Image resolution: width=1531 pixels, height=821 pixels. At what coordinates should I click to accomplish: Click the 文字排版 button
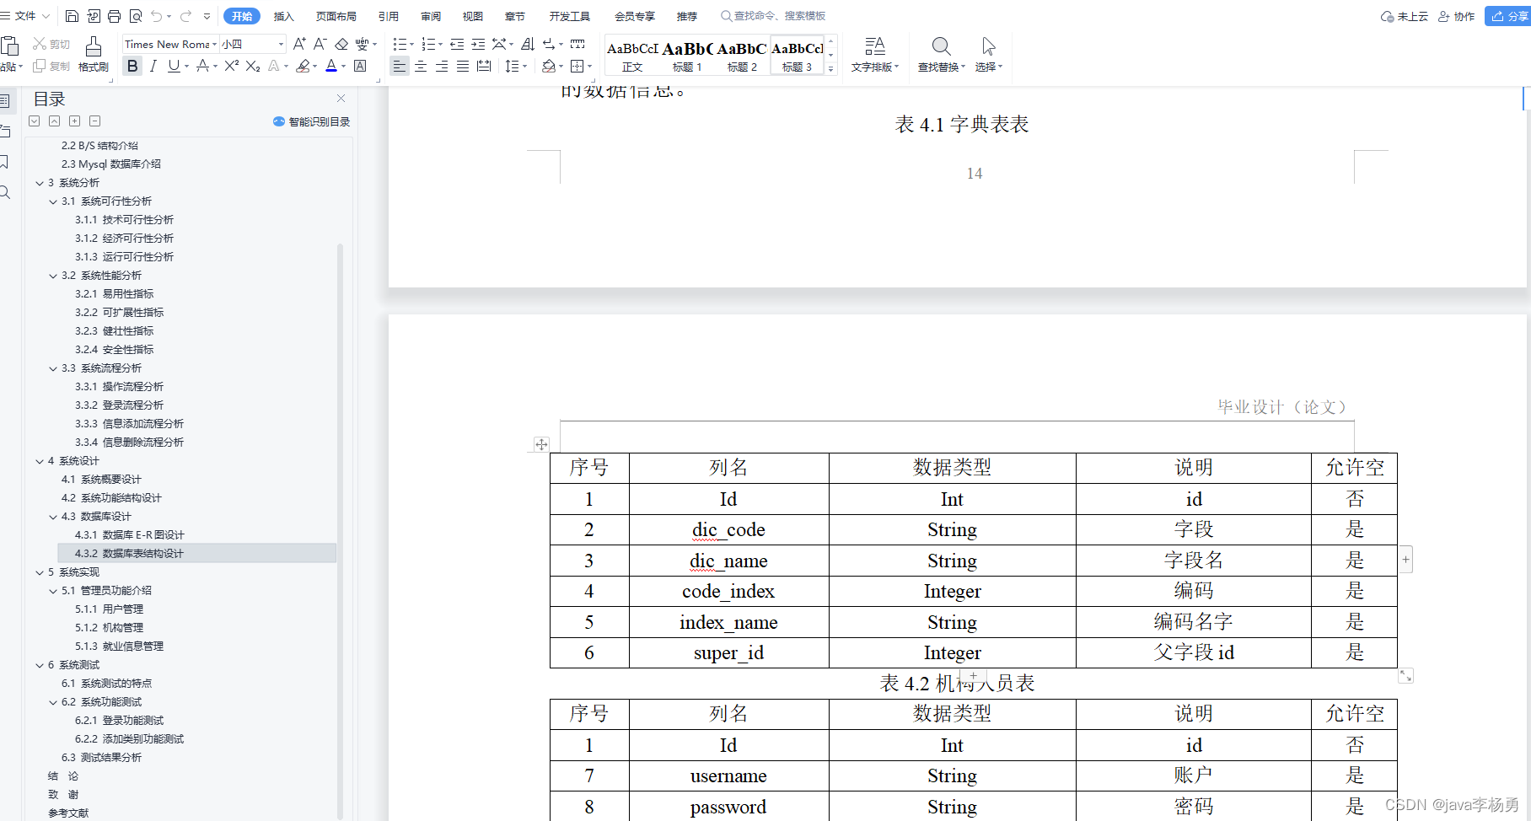click(875, 55)
